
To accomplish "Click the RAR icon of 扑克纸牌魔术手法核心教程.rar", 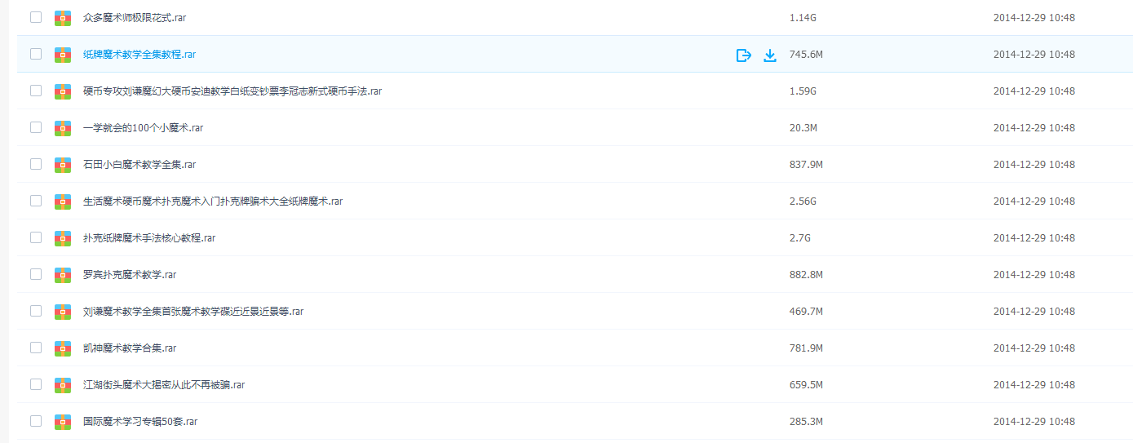I will tap(63, 238).
